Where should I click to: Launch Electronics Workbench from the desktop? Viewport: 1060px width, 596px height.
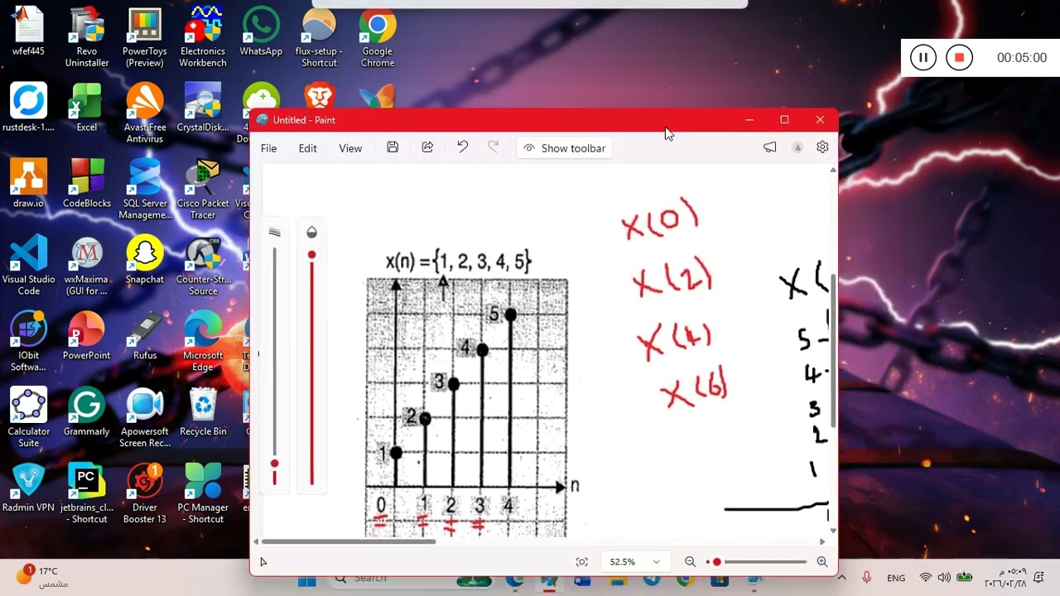tap(203, 37)
